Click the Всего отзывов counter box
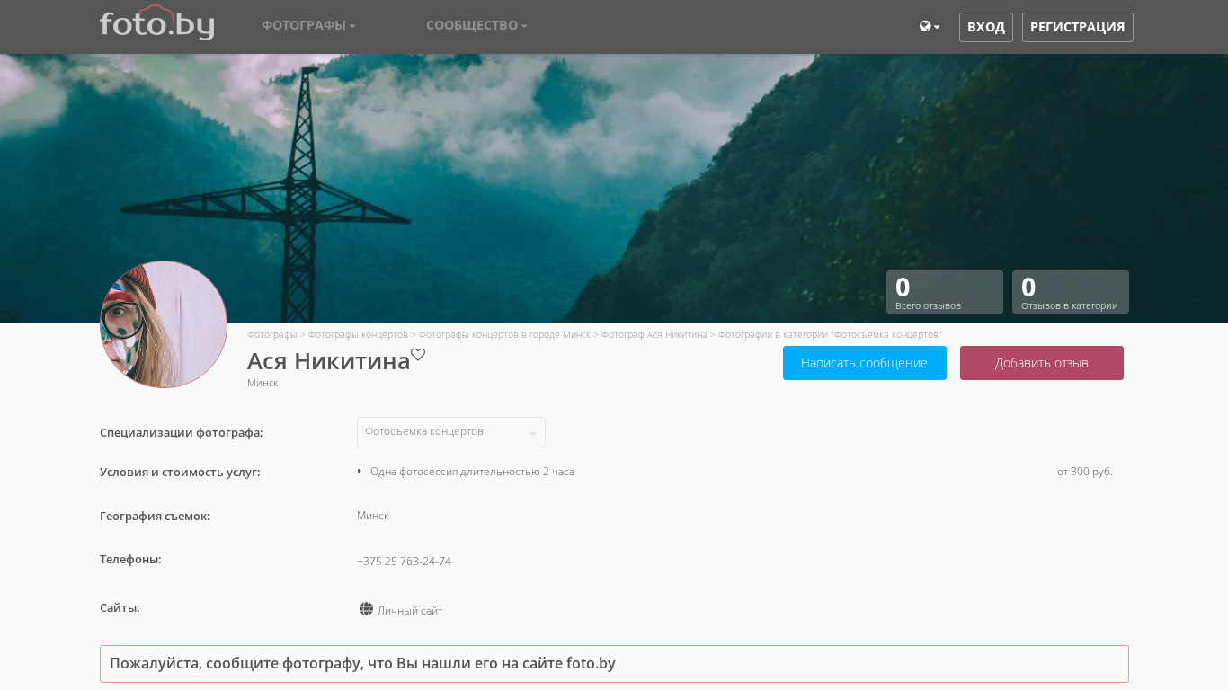 pos(944,292)
